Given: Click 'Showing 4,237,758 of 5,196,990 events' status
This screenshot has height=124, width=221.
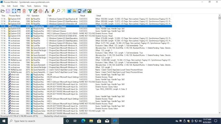Looking at the screenshot, I should (20, 116).
